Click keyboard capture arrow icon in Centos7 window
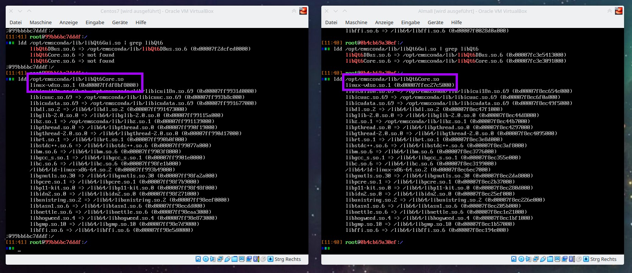This screenshot has width=632, height=273. click(270, 259)
